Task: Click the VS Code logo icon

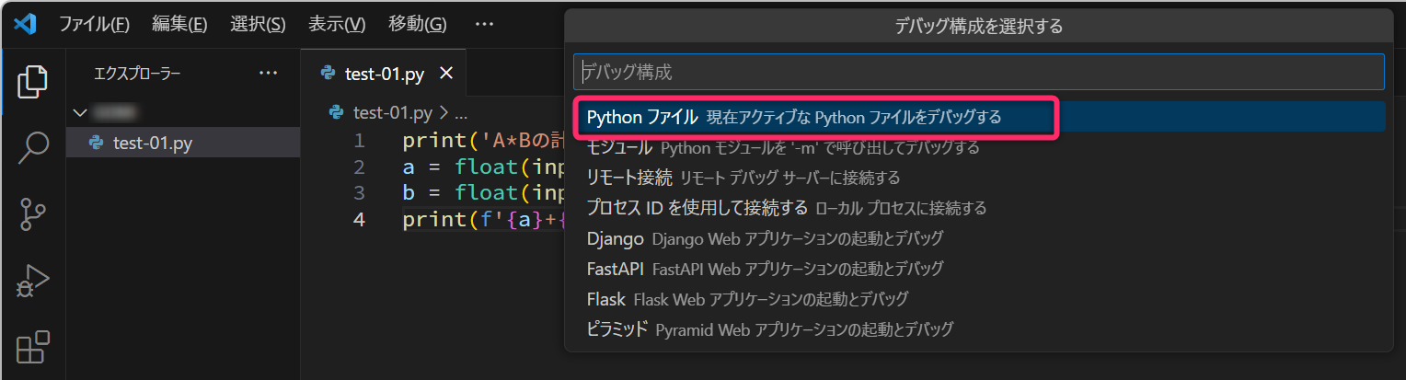Action: [25, 24]
